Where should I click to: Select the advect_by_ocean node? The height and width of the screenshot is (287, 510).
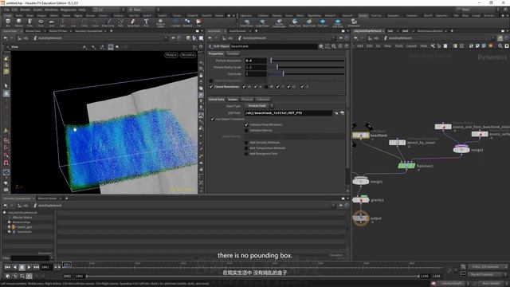pyautogui.click(x=397, y=143)
